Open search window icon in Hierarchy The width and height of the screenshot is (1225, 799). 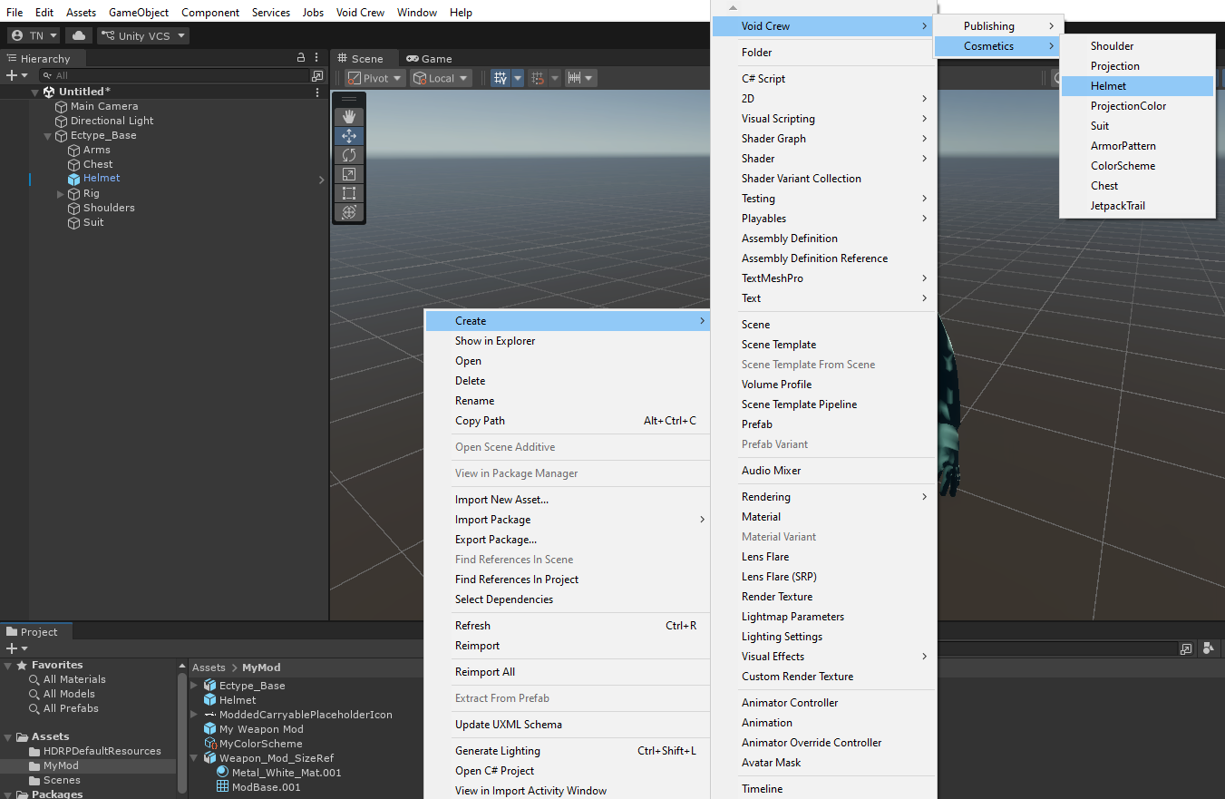tap(316, 75)
